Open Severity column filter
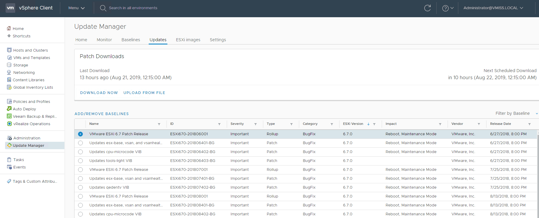The height and width of the screenshot is (218, 539). coord(256,124)
